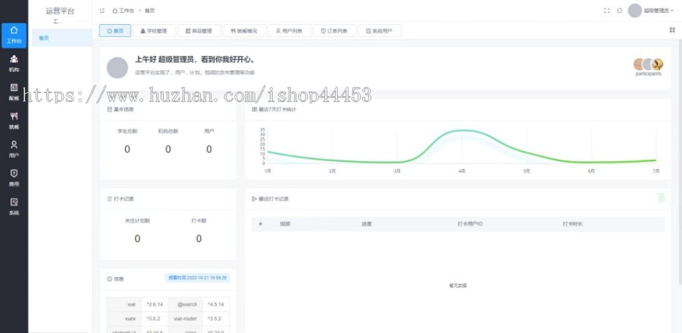Open the list-icon section below 机构

(14, 92)
